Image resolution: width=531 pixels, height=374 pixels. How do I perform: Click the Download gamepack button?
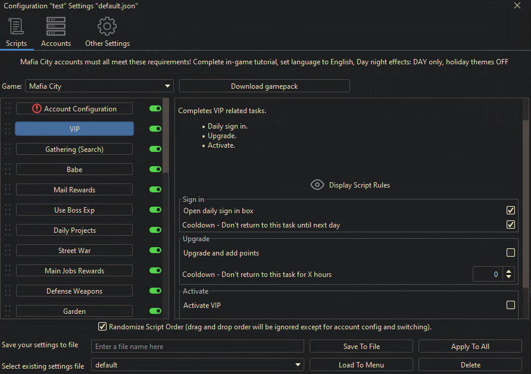[x=264, y=86]
